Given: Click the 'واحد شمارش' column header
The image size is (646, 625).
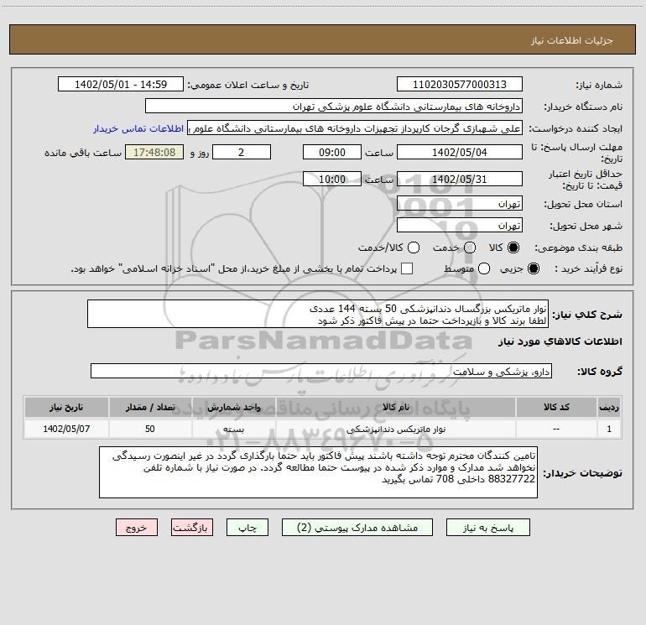Looking at the screenshot, I should coord(233,407).
